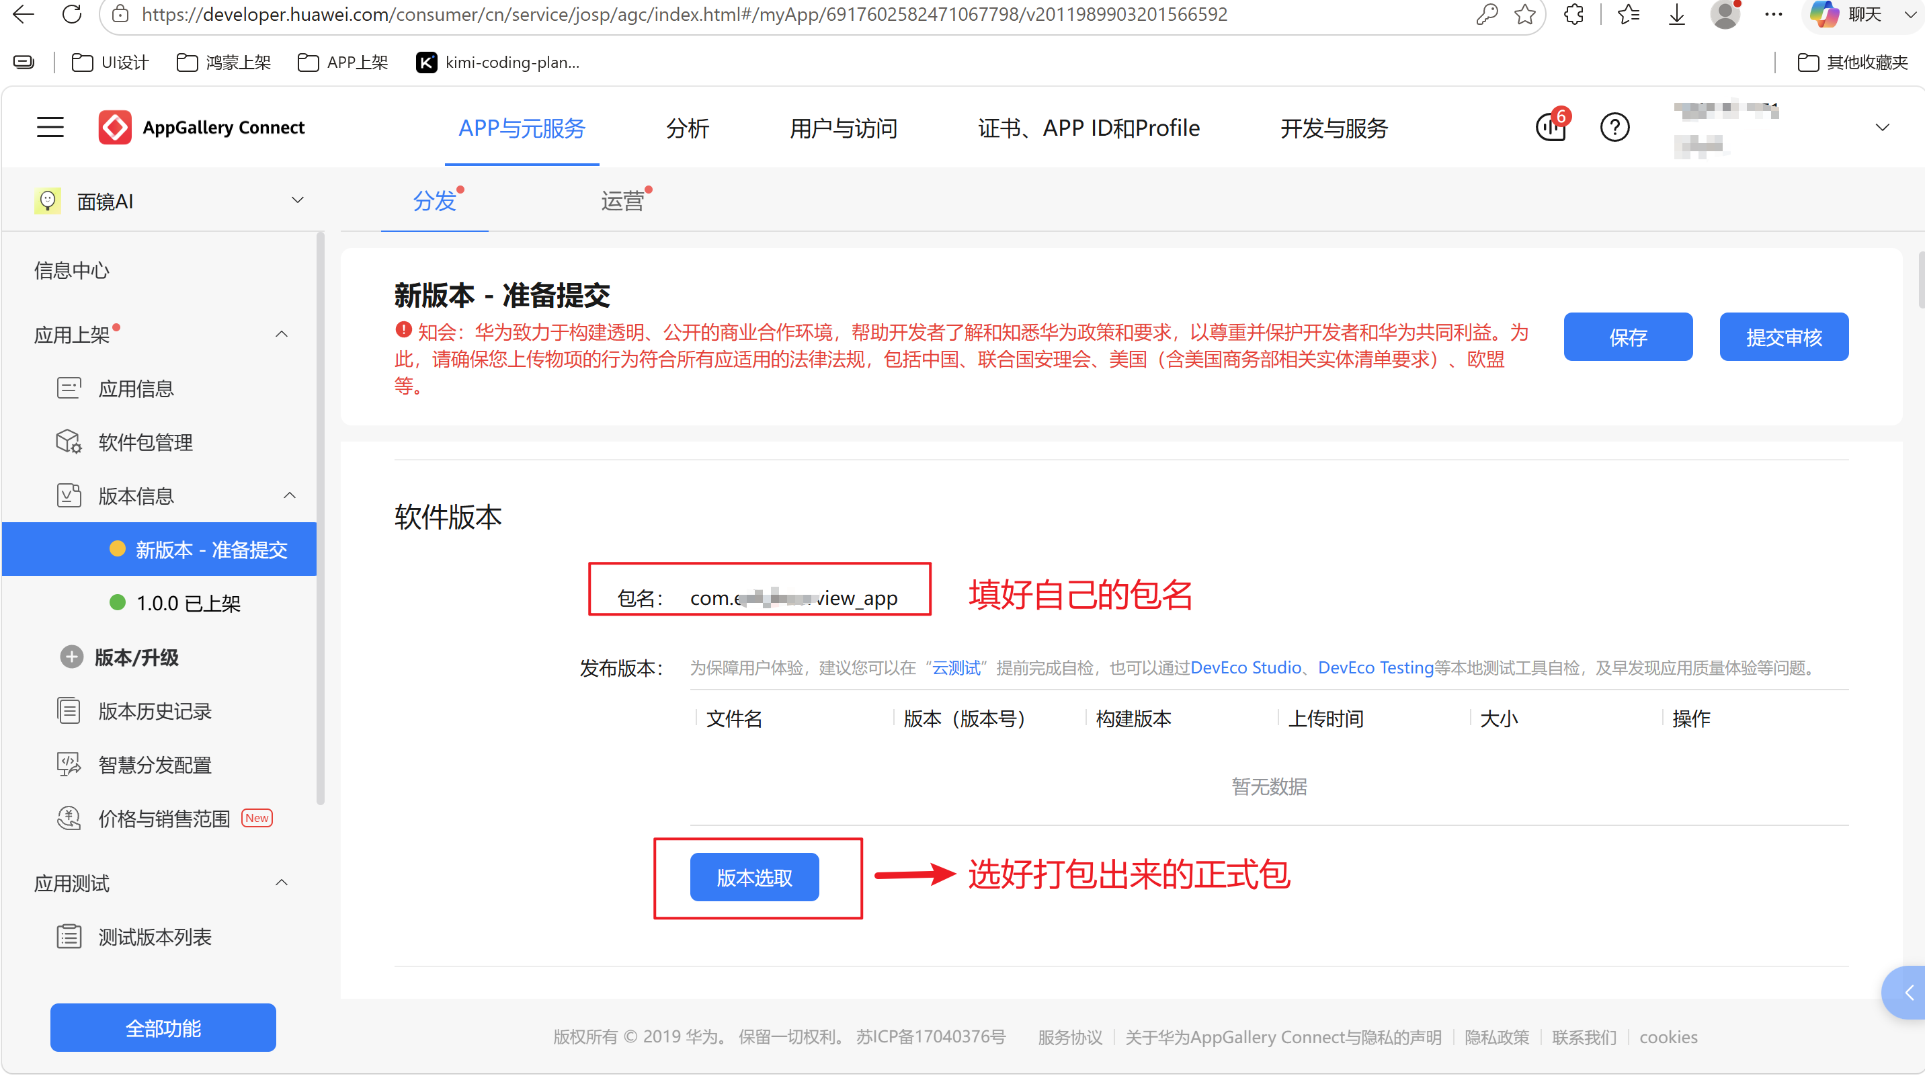Open the browser more options menu

(1772, 14)
